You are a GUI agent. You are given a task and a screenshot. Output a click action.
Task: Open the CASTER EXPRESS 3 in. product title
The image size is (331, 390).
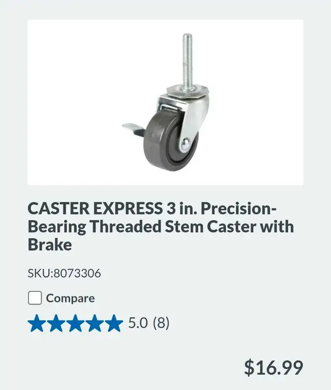click(161, 227)
